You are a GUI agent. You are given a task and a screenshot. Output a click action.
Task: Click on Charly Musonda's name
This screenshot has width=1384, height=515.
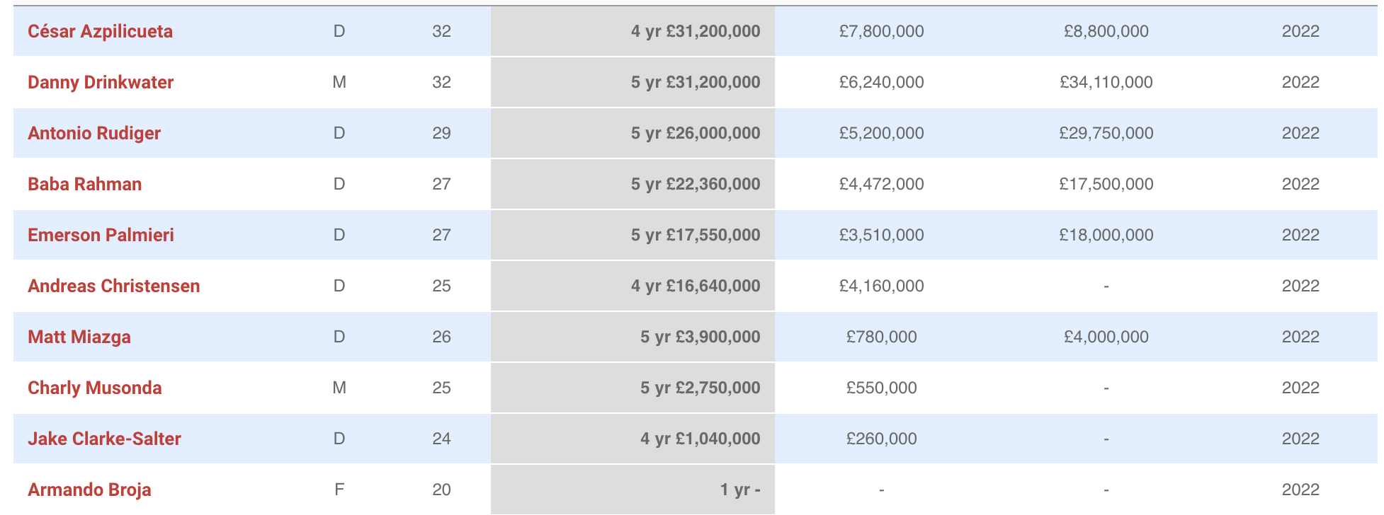[x=95, y=388]
